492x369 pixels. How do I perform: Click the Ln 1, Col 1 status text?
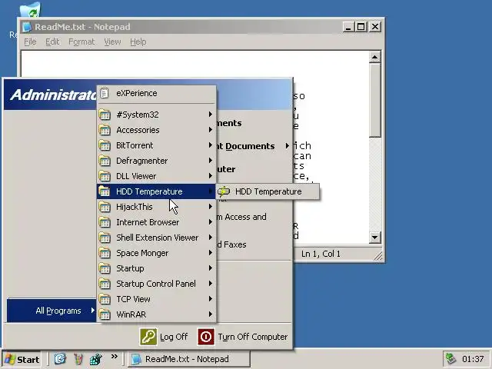click(x=321, y=254)
